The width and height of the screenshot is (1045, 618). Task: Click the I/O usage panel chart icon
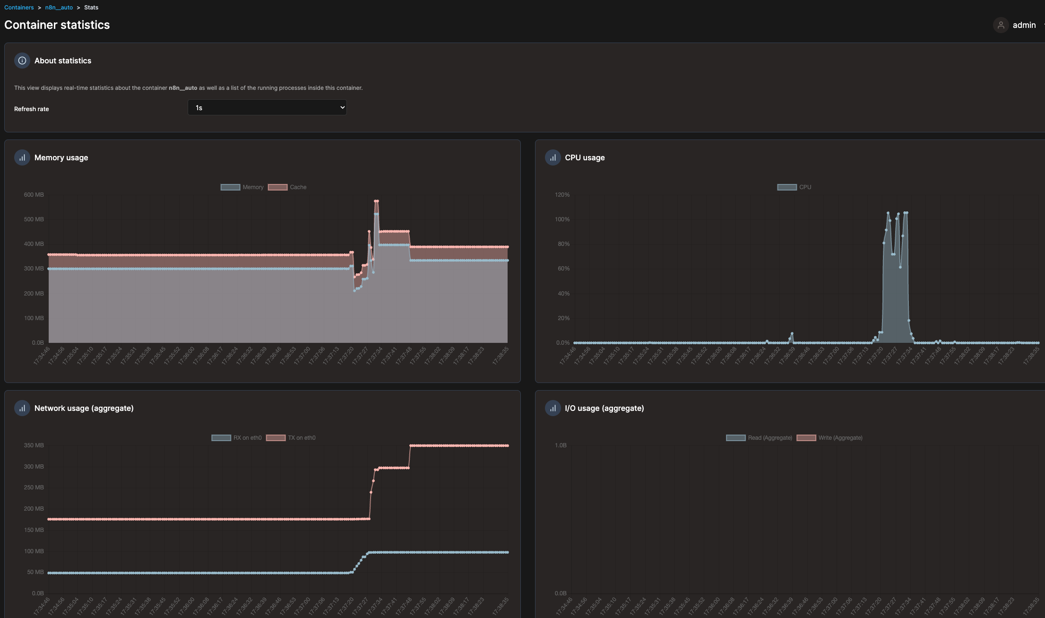pos(553,408)
